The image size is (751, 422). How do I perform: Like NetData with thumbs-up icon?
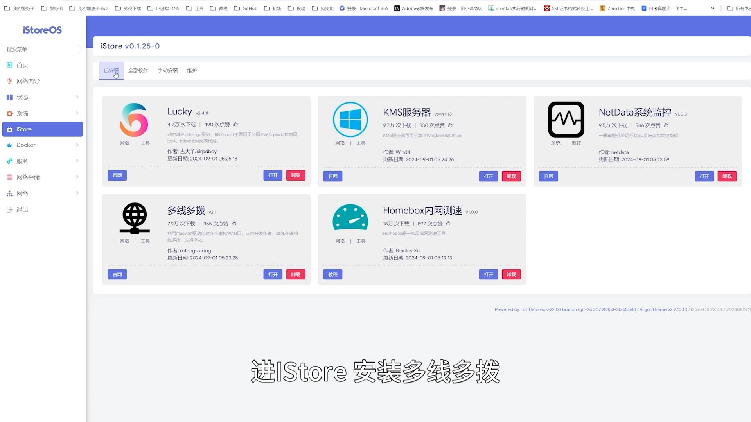[x=666, y=125]
